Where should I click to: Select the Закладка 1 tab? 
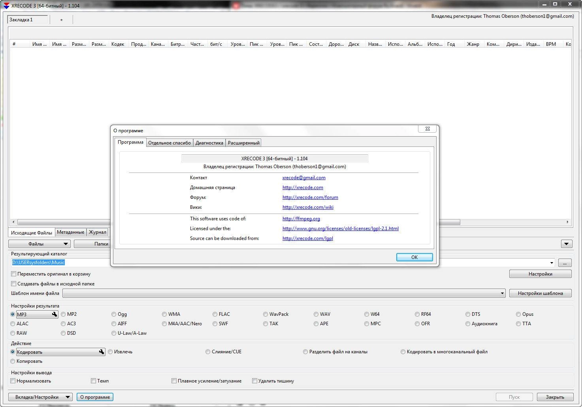coord(28,20)
